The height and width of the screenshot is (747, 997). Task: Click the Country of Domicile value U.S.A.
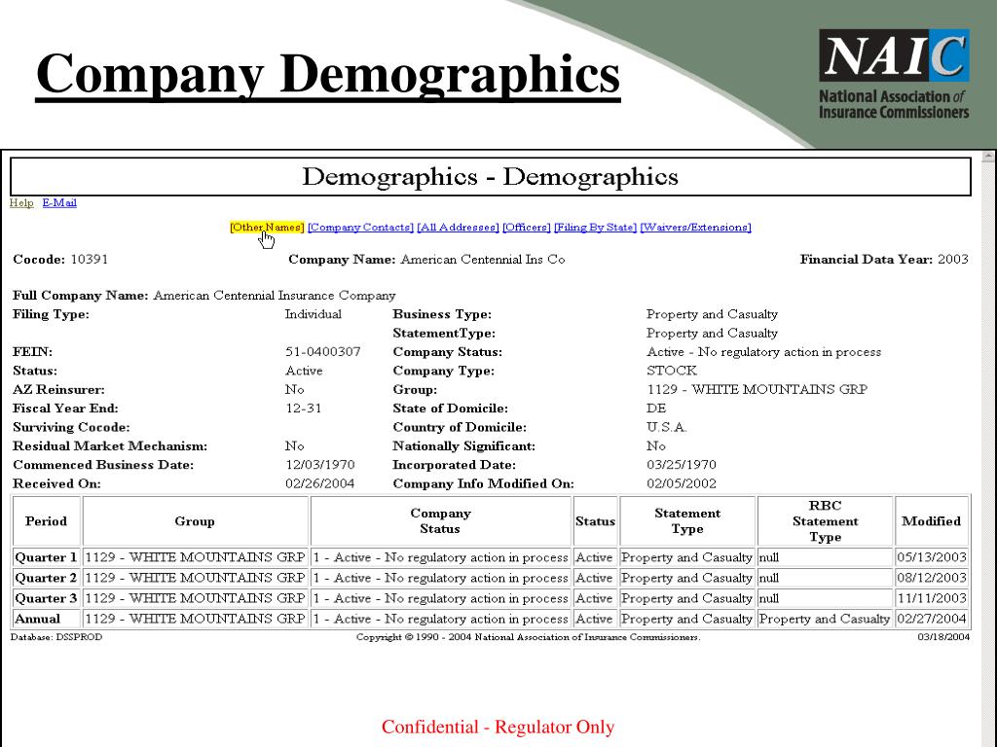pos(667,428)
